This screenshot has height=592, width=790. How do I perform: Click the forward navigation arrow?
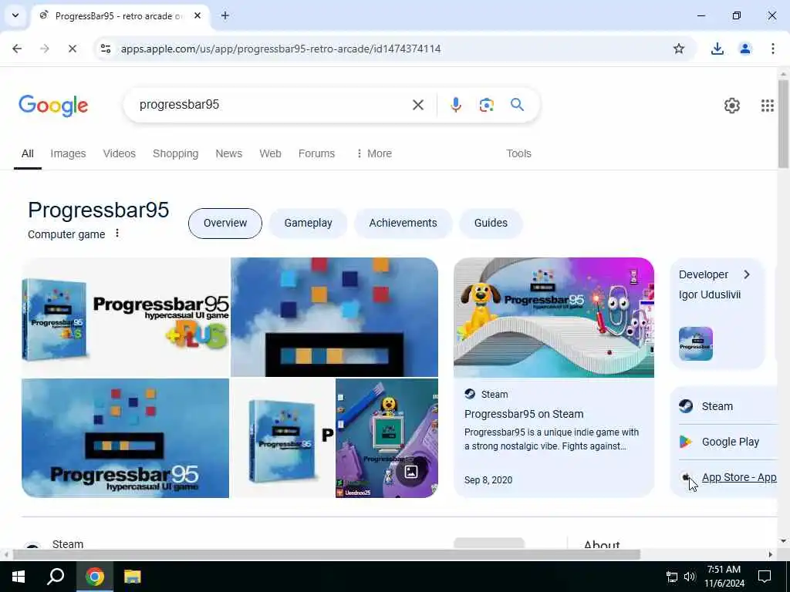pyautogui.click(x=45, y=49)
